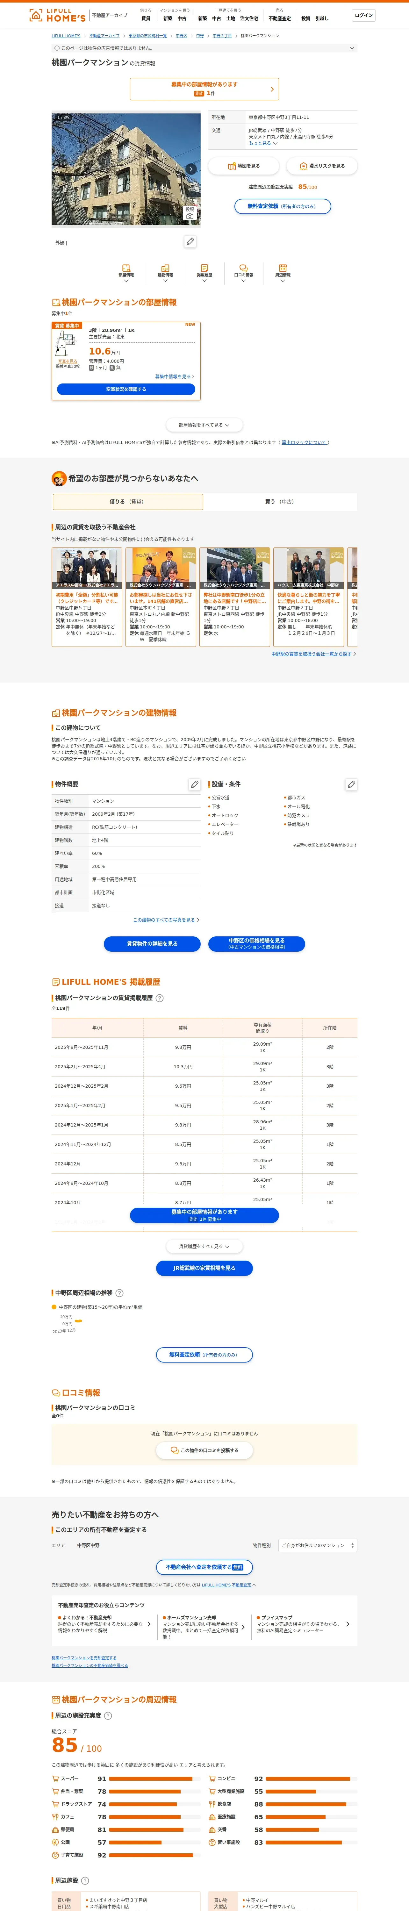Image resolution: width=409 pixels, height=1911 pixels.
Task: Click the edit pencil under building photo
Action: (190, 242)
